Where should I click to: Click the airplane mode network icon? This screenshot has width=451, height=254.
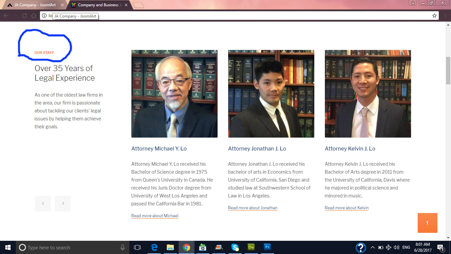389,247
